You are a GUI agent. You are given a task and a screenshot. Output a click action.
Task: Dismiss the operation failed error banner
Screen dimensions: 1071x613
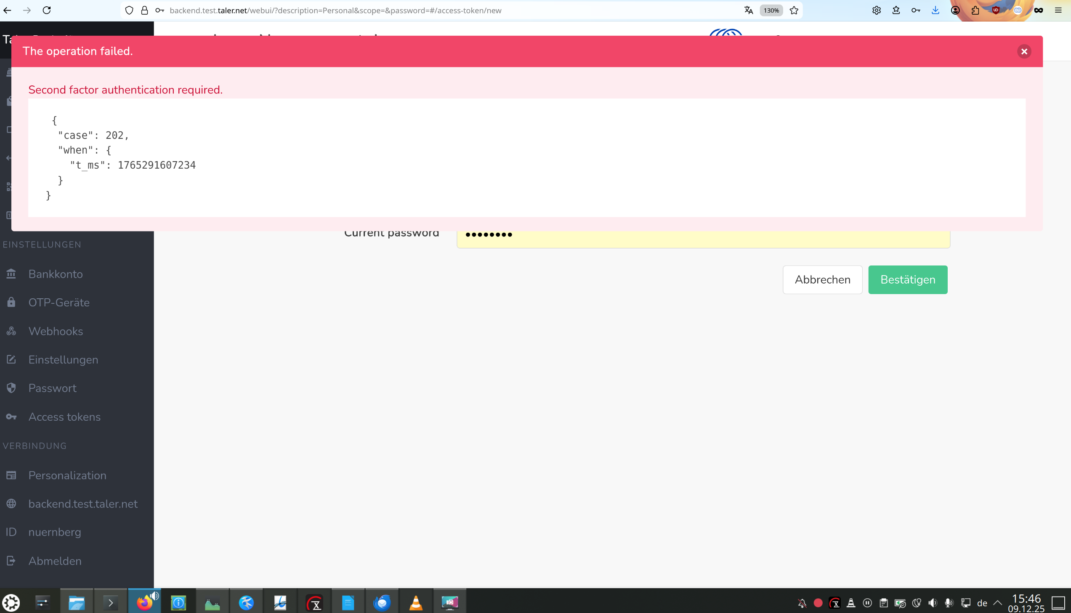point(1024,51)
